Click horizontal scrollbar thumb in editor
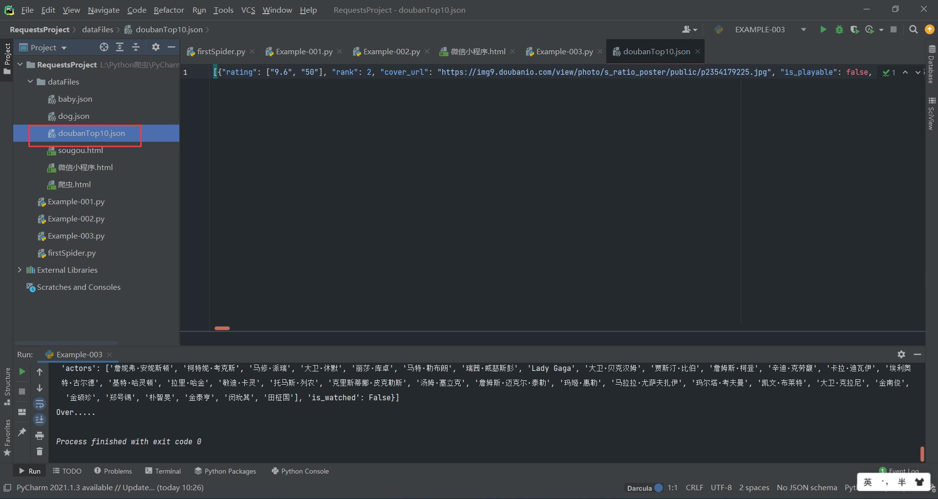The height and width of the screenshot is (499, 938). point(222,328)
